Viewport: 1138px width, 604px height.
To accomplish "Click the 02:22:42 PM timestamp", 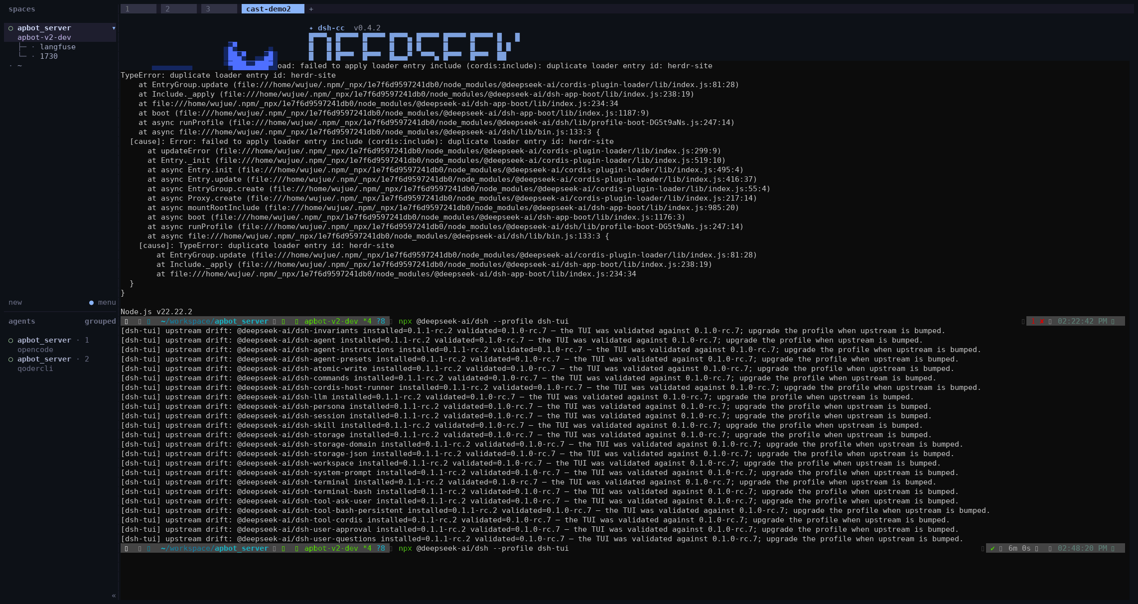I will [1082, 321].
